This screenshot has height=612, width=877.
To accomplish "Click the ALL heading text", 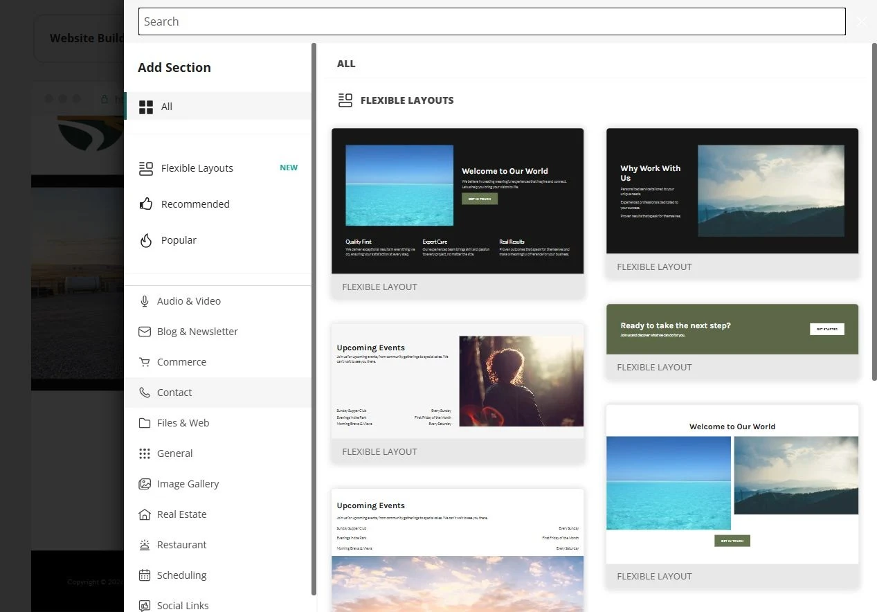I will [346, 64].
